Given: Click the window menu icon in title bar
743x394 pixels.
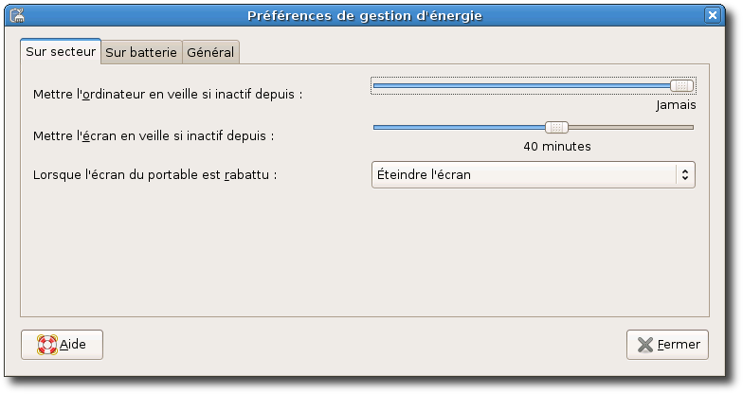Looking at the screenshot, I should 16,15.
